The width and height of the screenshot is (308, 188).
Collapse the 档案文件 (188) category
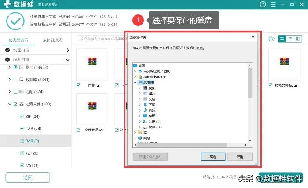click(x=9, y=104)
